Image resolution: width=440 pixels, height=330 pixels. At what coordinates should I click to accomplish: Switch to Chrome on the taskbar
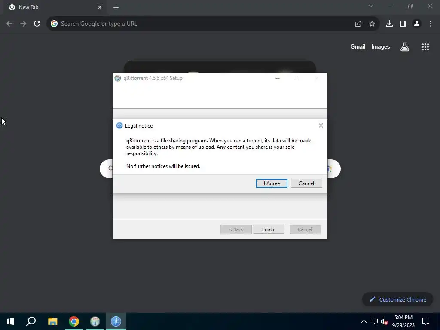[x=74, y=321]
